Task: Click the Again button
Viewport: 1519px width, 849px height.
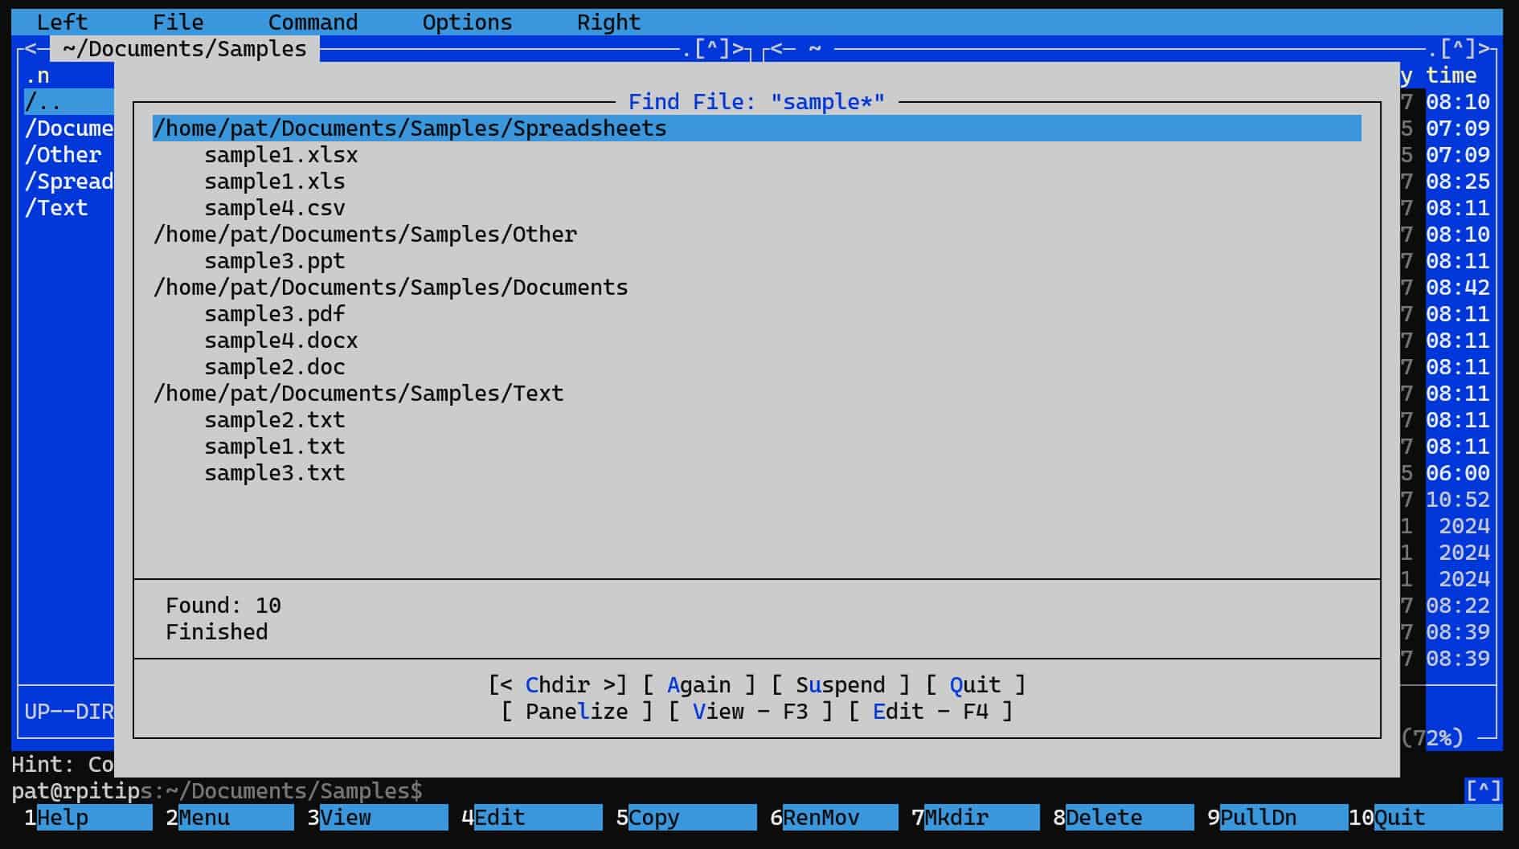Action: pos(698,685)
